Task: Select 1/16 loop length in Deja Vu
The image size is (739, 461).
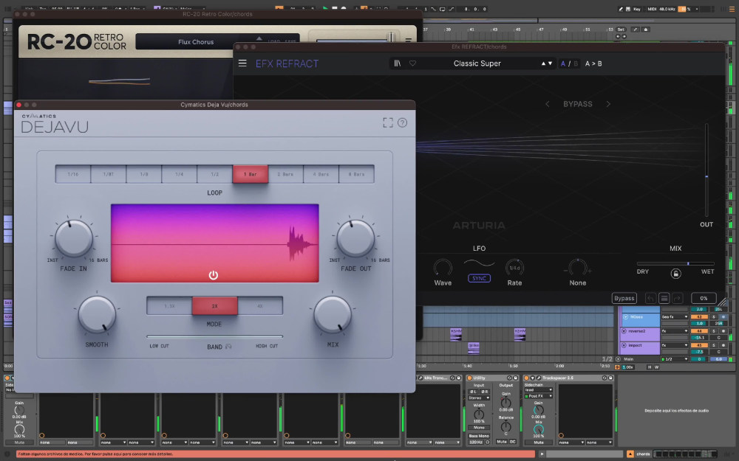Action: tap(73, 174)
